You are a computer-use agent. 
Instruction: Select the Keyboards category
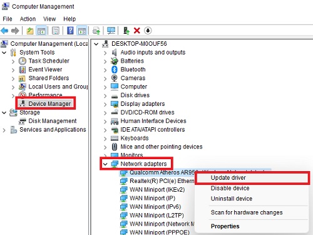135,138
